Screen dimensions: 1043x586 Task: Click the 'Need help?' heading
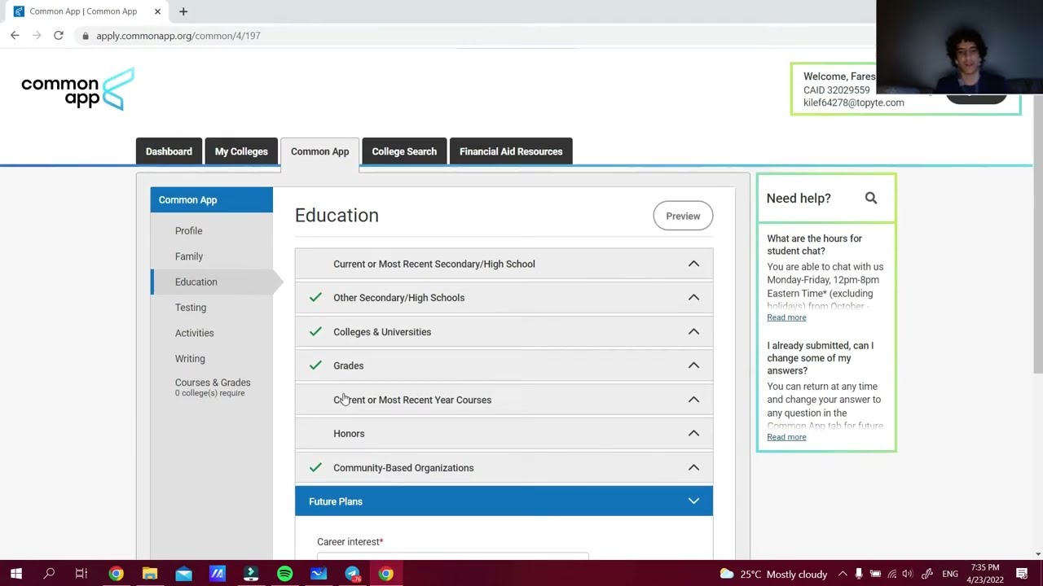[799, 198]
